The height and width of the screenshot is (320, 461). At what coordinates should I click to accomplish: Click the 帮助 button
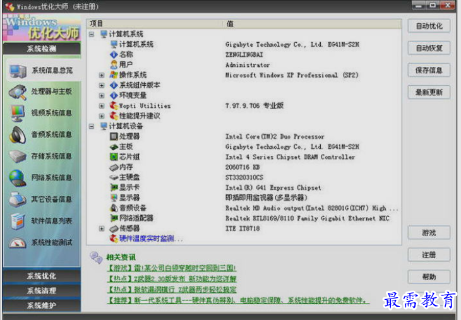429,277
